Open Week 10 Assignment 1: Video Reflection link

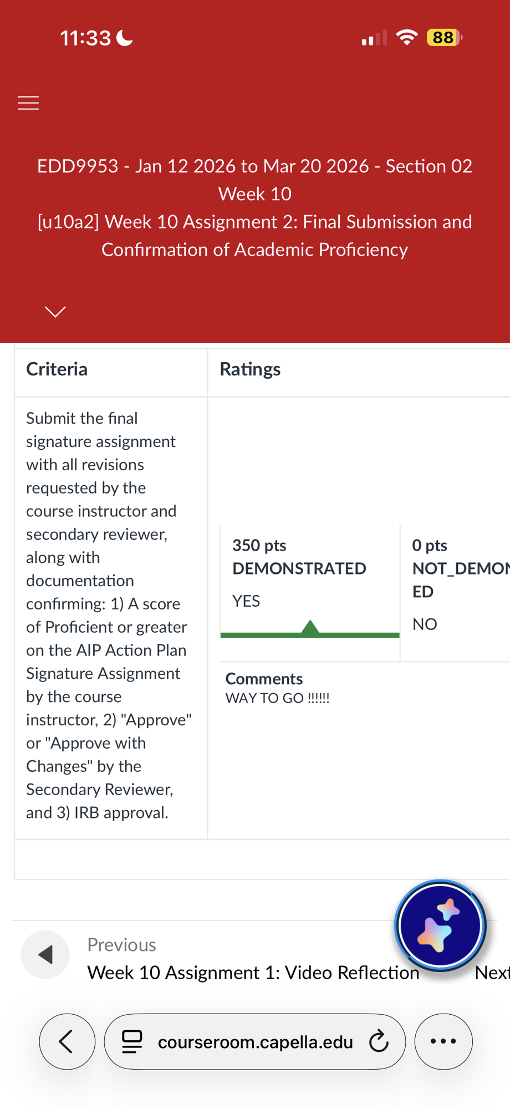pyautogui.click(x=253, y=973)
